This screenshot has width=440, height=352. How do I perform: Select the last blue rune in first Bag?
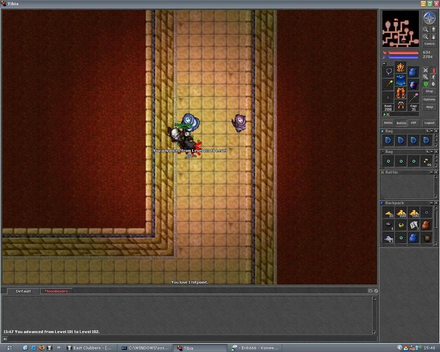point(426,141)
